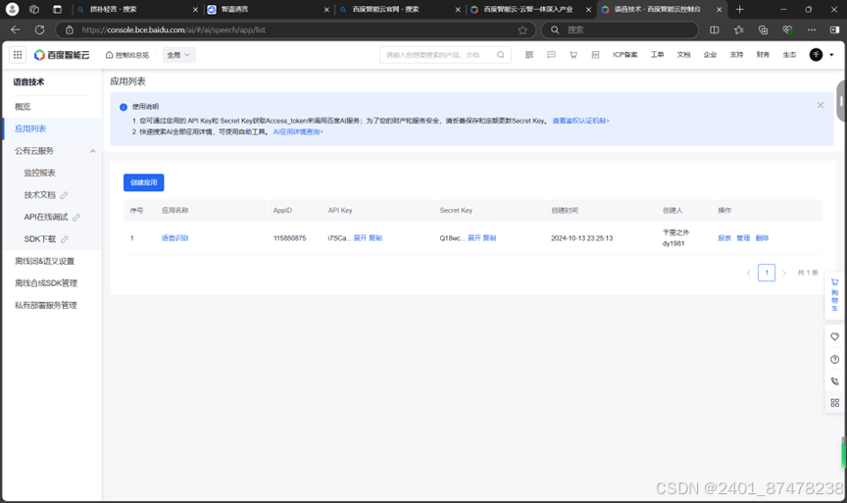Switch to the 智谱清言 tab

[268, 9]
